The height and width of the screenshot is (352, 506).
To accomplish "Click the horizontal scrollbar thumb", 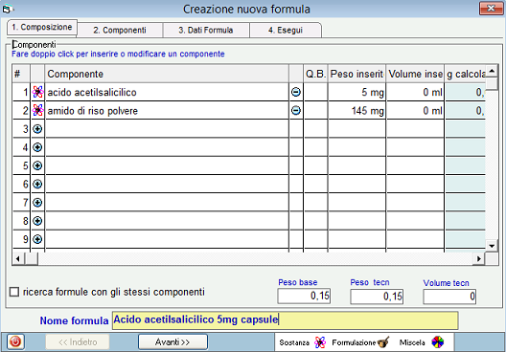I will (32, 258).
